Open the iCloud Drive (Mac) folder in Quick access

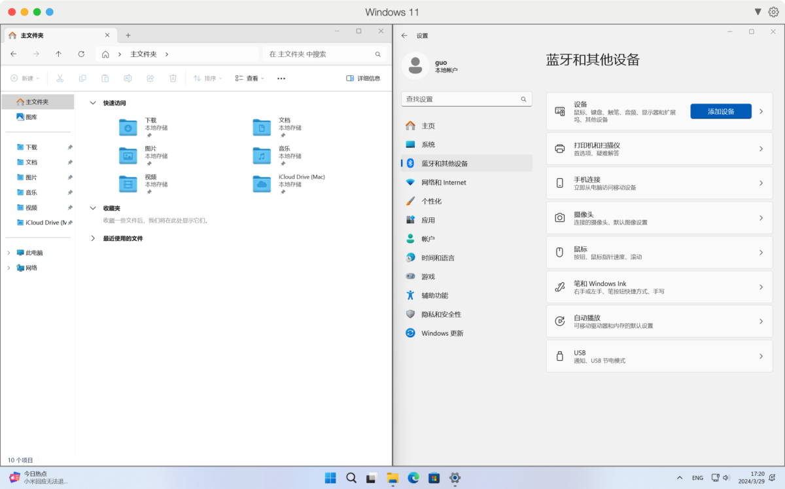coord(288,184)
